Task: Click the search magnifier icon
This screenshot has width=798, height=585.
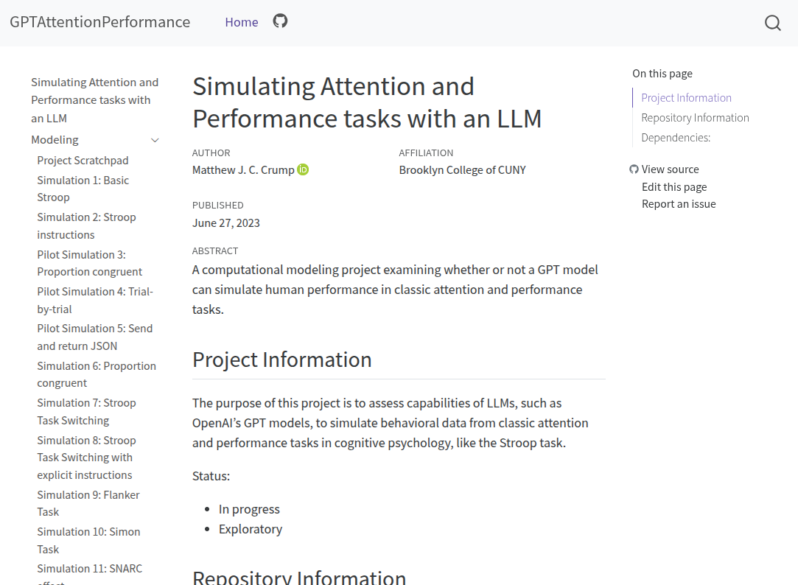Action: [772, 23]
